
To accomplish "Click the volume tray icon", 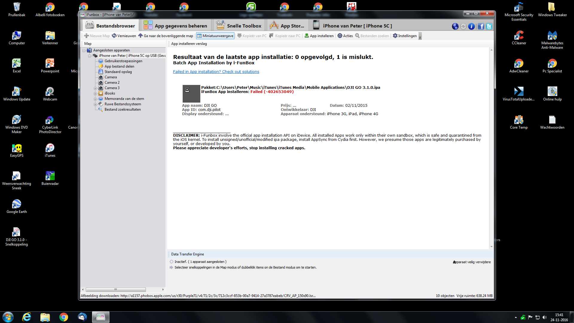I will pos(544,317).
